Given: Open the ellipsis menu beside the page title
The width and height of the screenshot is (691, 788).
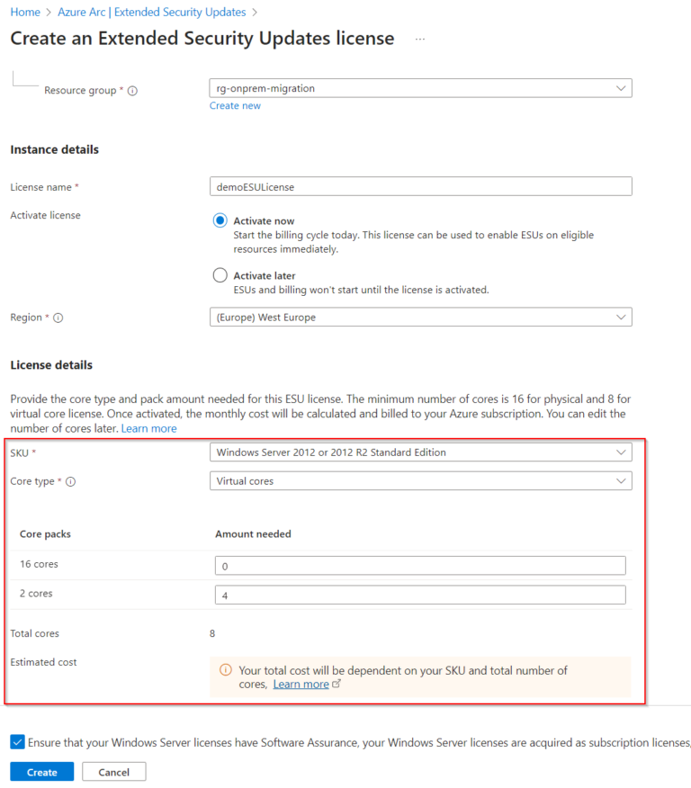Looking at the screenshot, I should click(419, 38).
